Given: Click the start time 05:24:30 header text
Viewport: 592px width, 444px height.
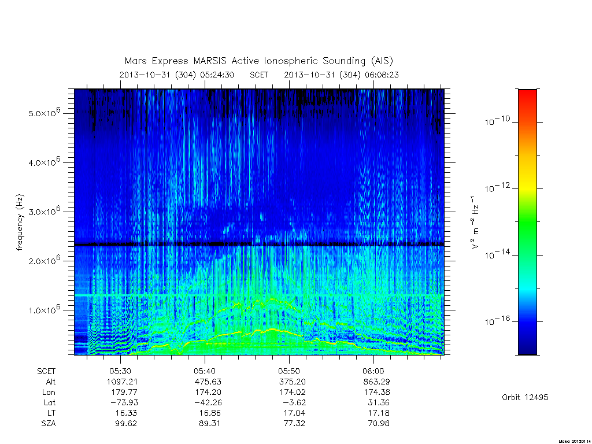Looking at the screenshot, I should tap(217, 75).
